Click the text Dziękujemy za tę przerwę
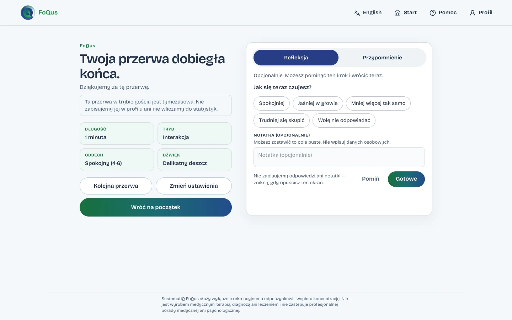Image resolution: width=512 pixels, height=320 pixels. point(114,87)
